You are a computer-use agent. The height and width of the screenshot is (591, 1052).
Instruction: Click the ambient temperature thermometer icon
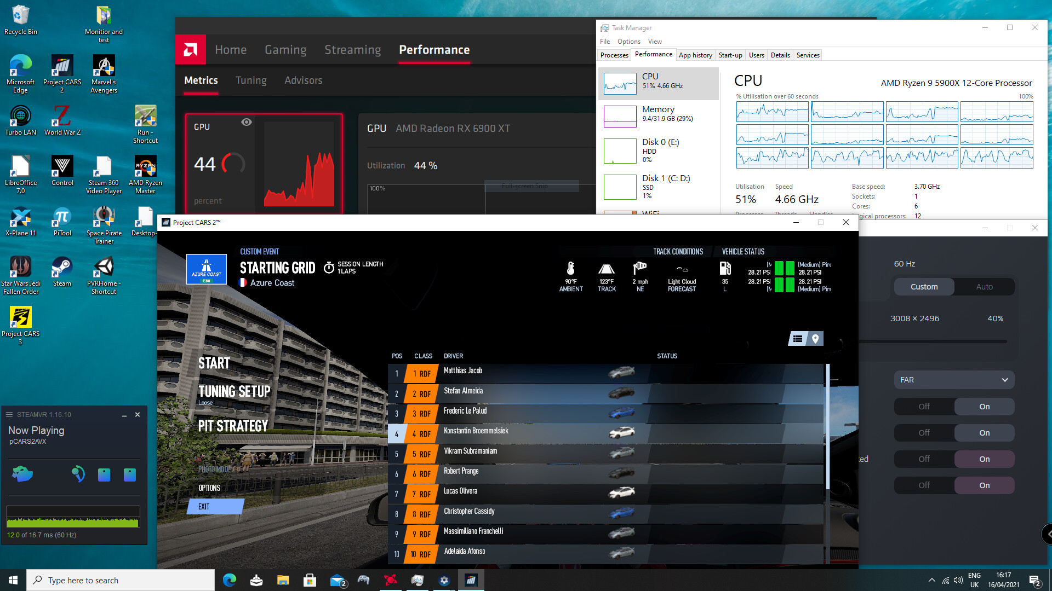(570, 268)
